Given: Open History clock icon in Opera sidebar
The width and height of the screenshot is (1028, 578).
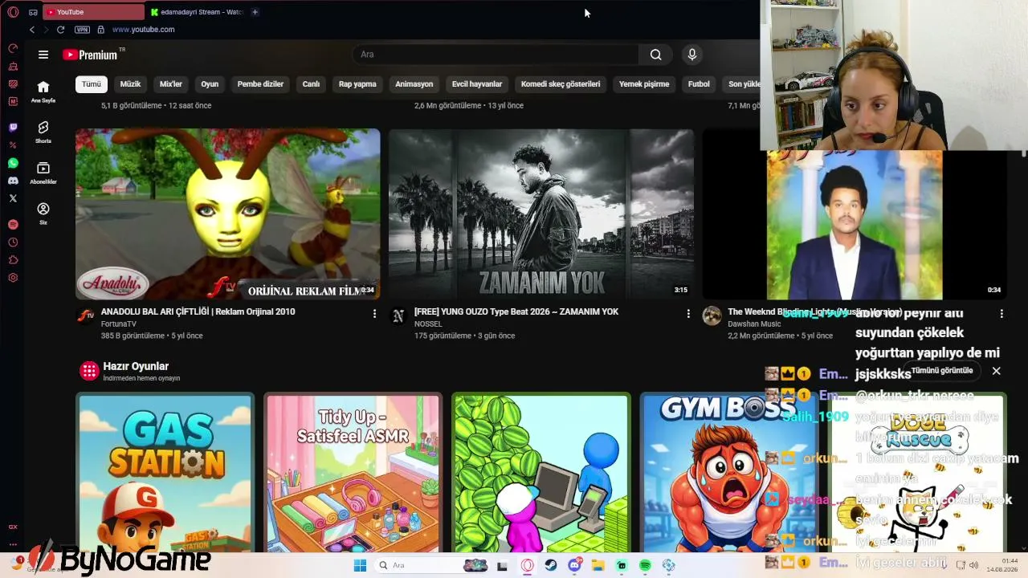Looking at the screenshot, I should tap(13, 242).
